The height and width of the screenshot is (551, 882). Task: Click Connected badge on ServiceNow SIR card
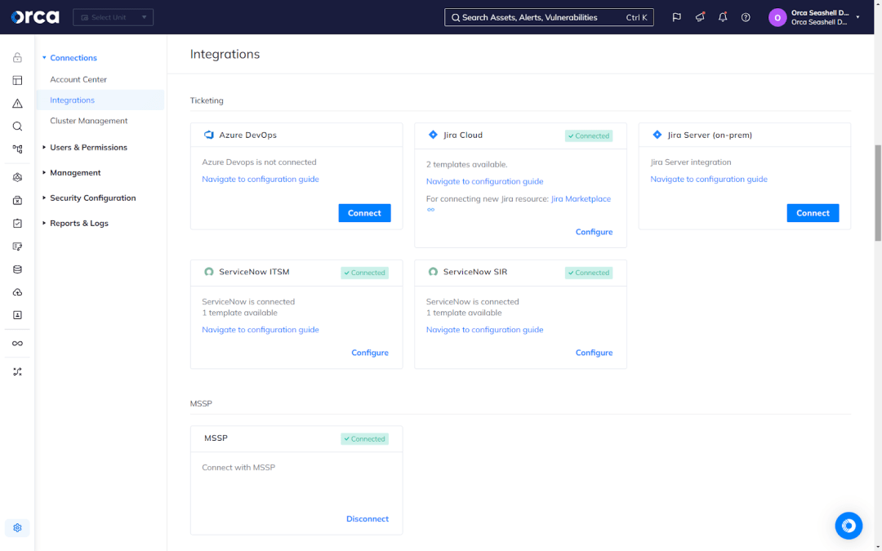point(589,273)
